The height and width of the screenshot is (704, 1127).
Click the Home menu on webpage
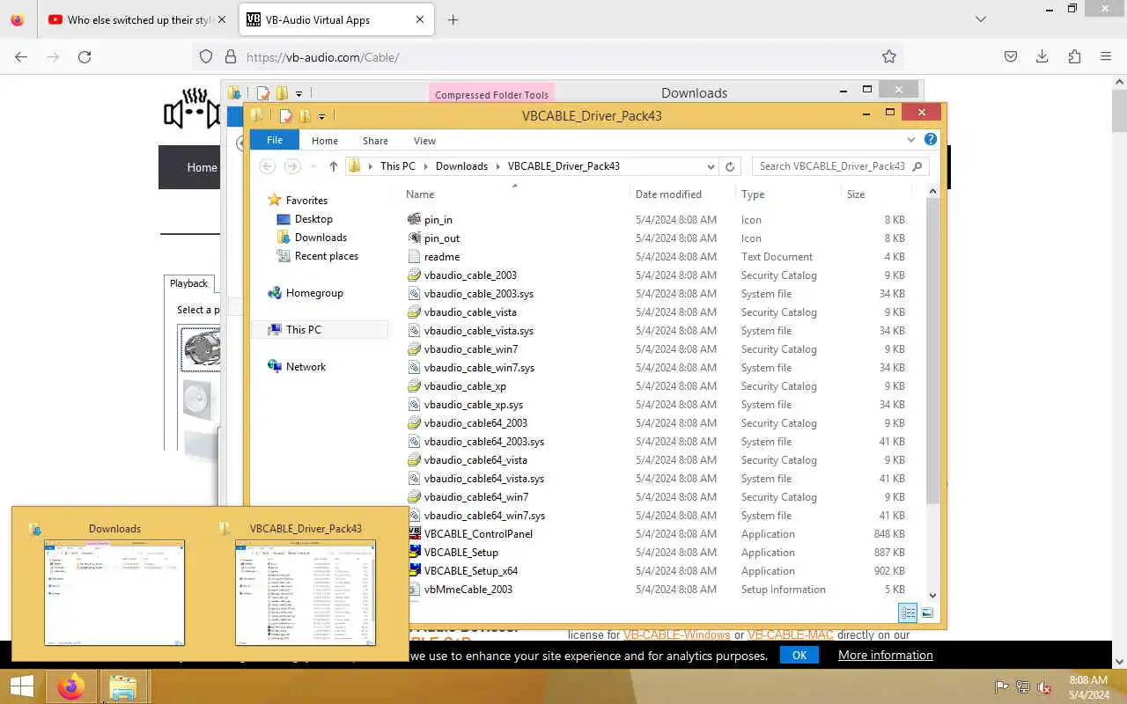coord(202,167)
